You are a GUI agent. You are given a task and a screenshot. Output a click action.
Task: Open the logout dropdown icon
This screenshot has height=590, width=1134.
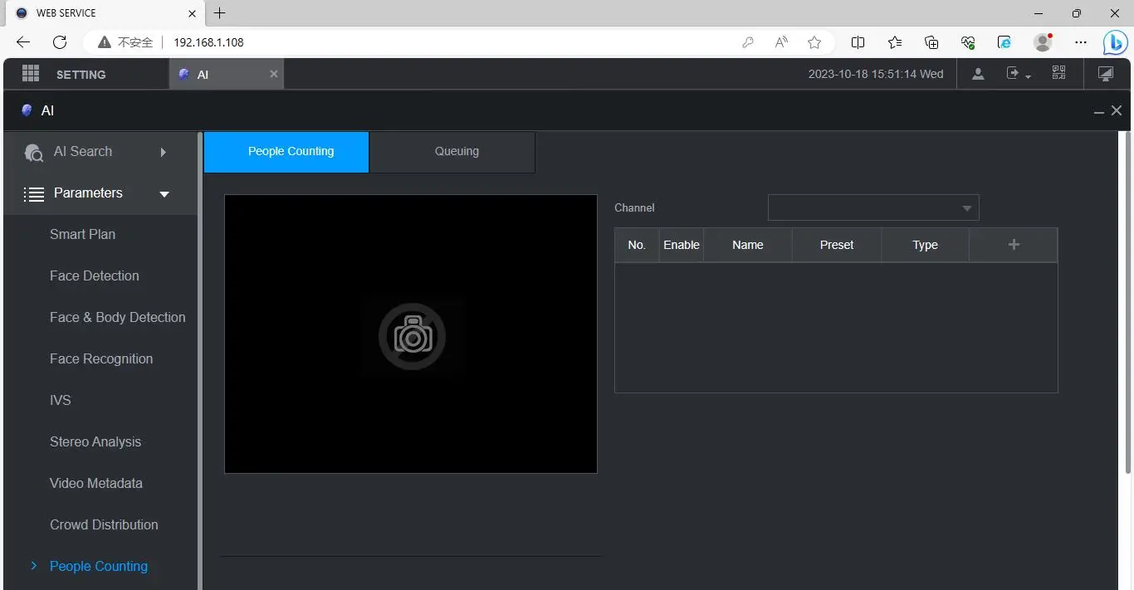pyautogui.click(x=1019, y=74)
